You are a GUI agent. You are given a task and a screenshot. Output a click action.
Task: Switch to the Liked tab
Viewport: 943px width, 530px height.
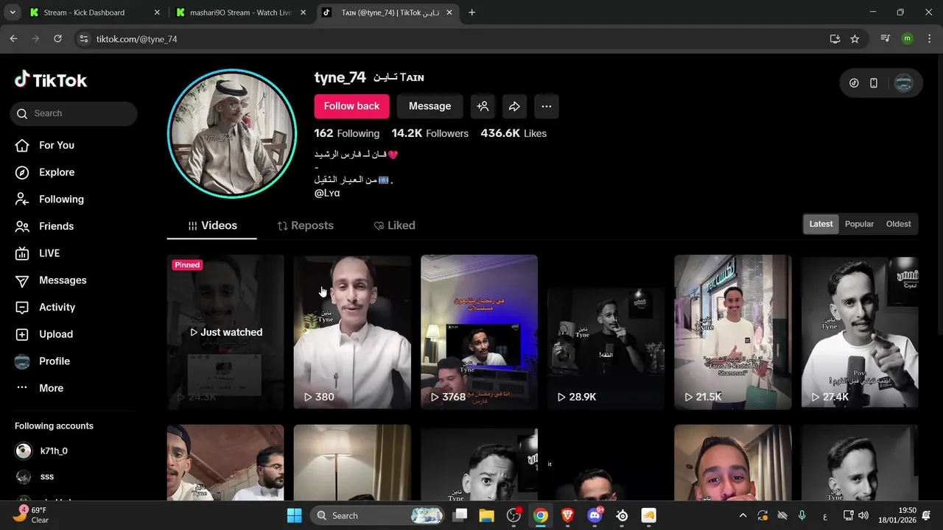pos(394,225)
